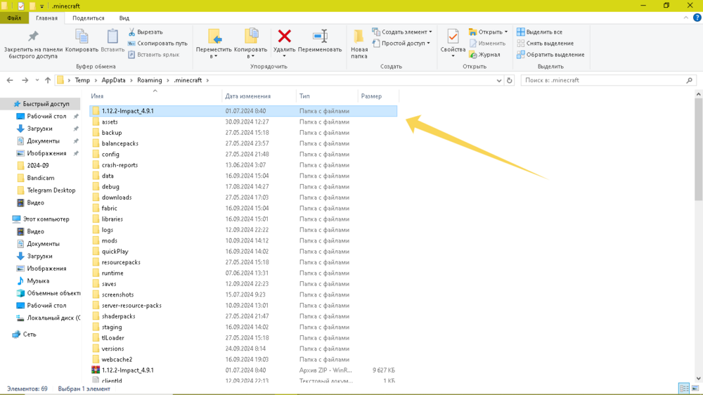Viewport: 703px width, 395px height.
Task: Rename item with Переименовать
Action: click(320, 40)
